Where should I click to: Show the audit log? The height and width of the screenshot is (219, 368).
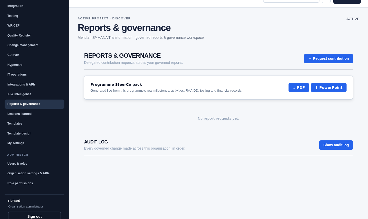(336, 145)
